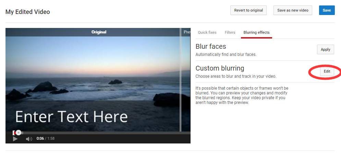Play the video preview

pyautogui.click(x=15, y=139)
